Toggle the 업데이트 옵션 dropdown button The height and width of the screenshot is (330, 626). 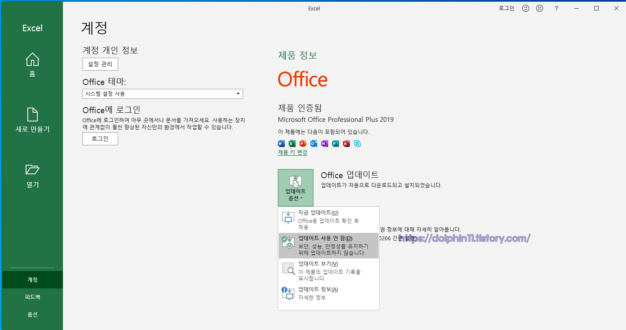pyautogui.click(x=296, y=188)
